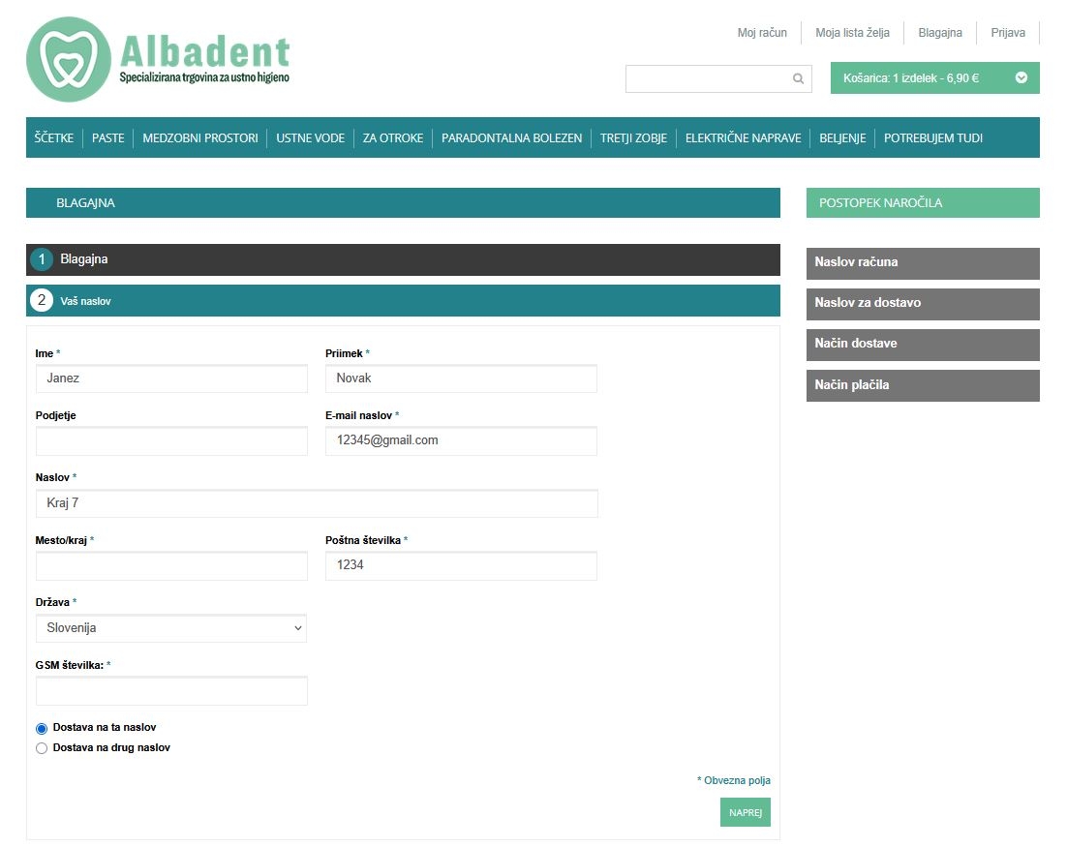Click the search magnifier icon
Viewport: 1067px width, 847px height.
coord(798,79)
